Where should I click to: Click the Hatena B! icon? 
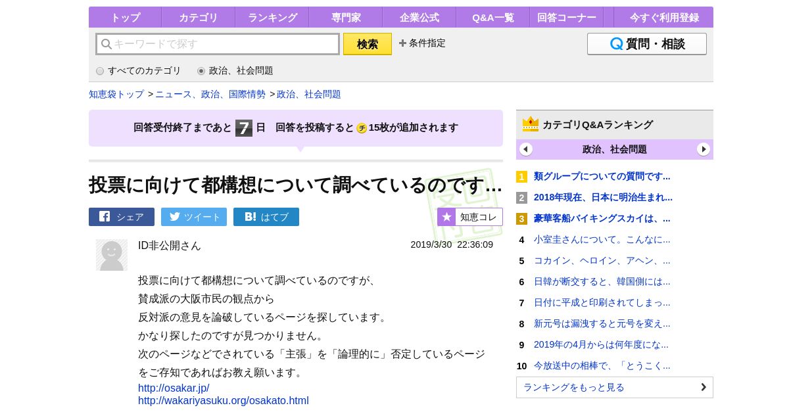click(x=251, y=217)
